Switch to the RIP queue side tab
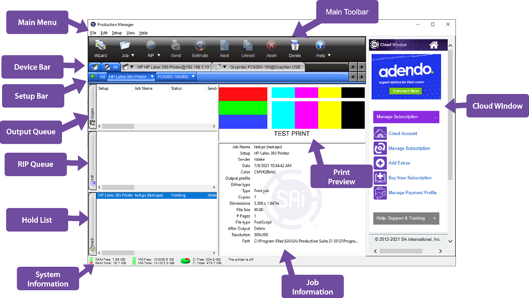Image resolution: width=529 pixels, height=298 pixels. coord(92,161)
